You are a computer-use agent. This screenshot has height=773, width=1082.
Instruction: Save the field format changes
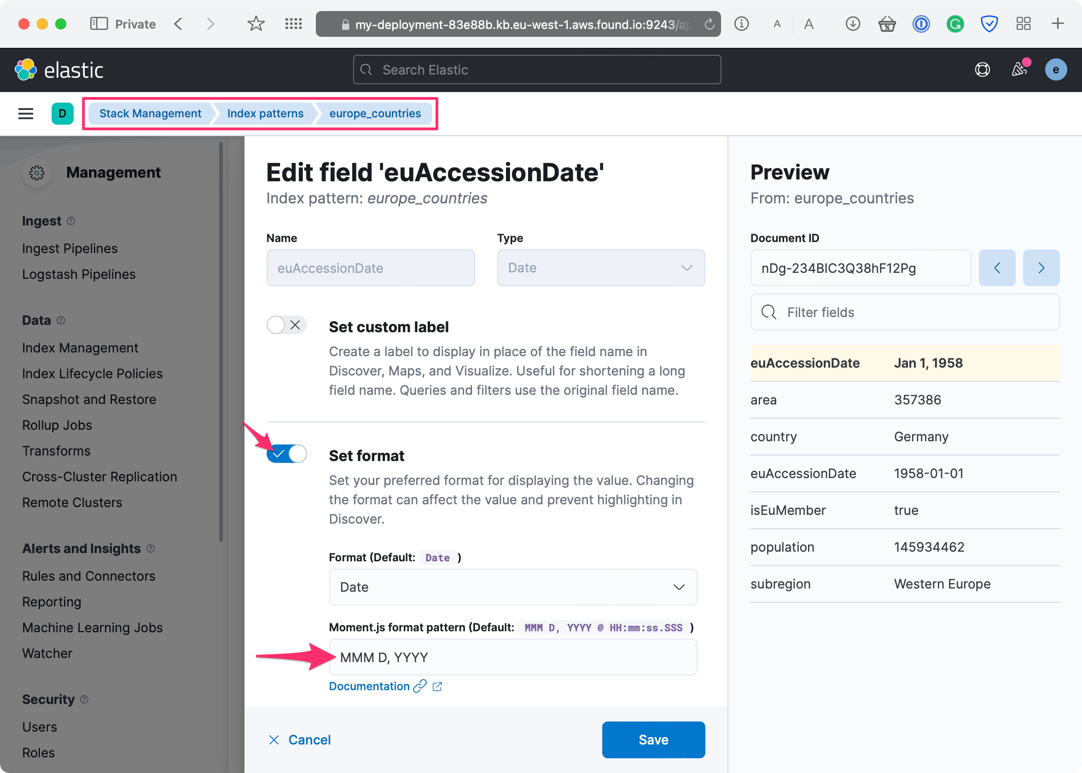coord(653,740)
